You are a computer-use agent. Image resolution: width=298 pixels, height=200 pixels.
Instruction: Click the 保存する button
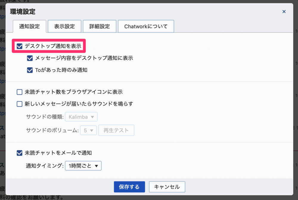[x=129, y=187]
